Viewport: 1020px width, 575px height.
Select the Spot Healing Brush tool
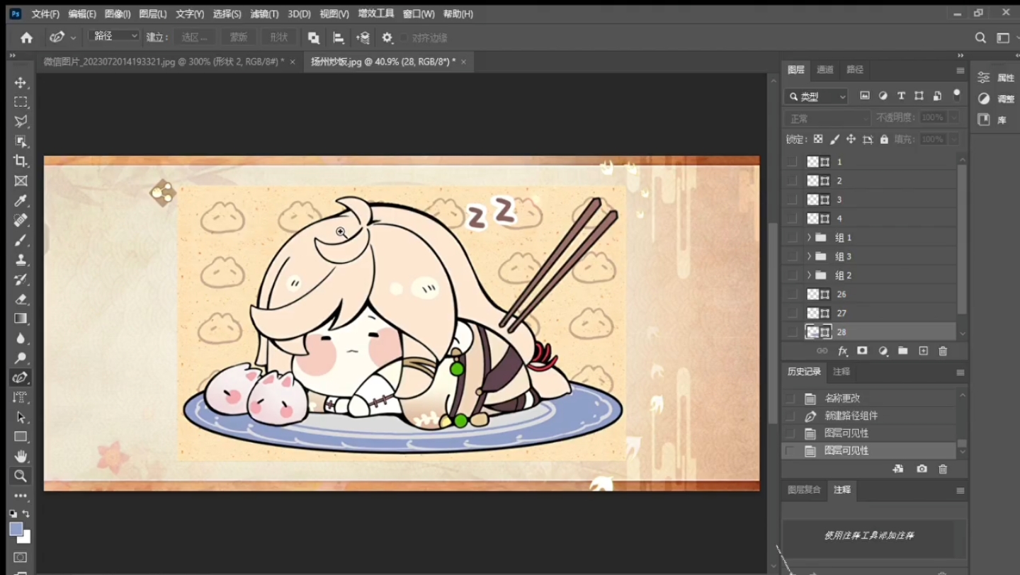21,220
